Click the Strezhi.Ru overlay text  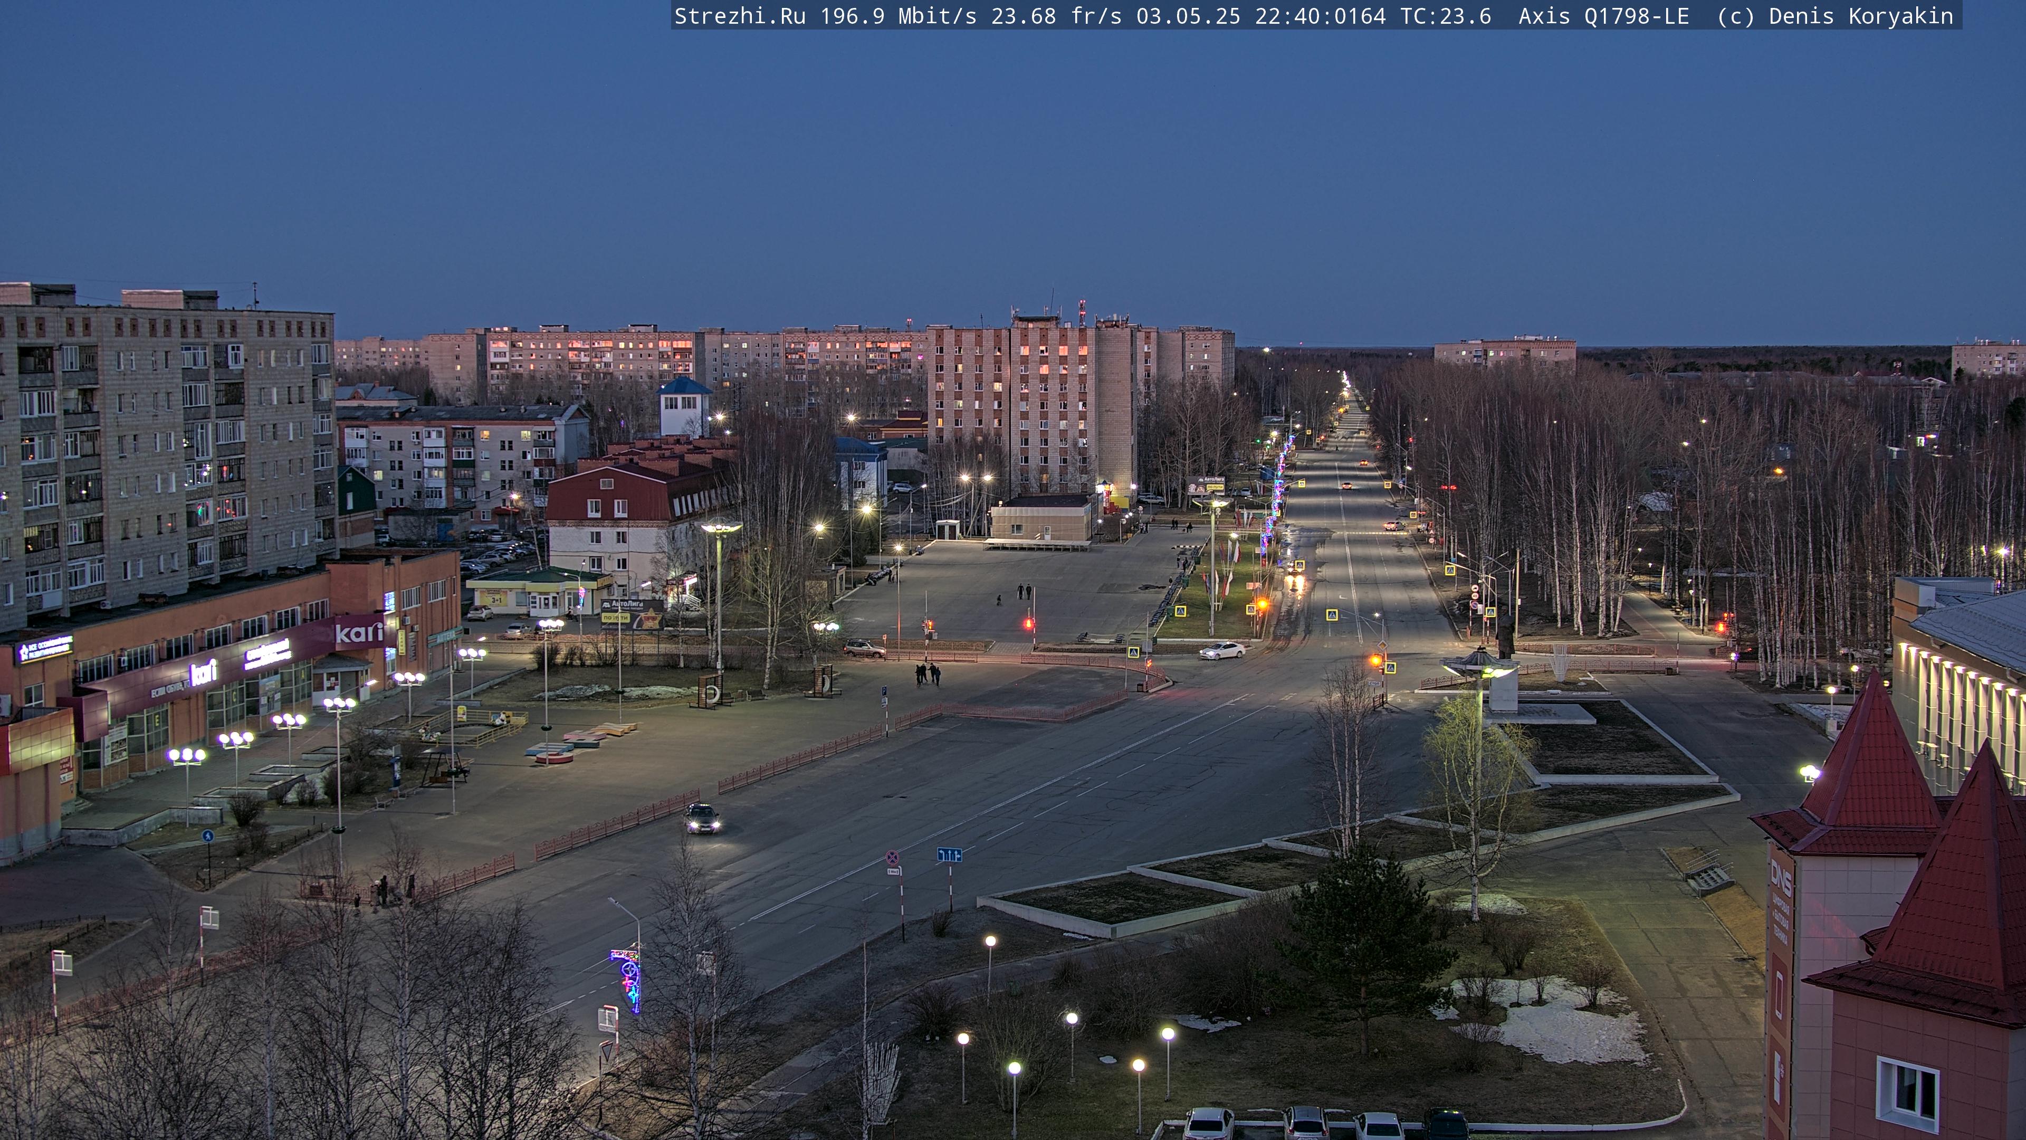point(740,16)
